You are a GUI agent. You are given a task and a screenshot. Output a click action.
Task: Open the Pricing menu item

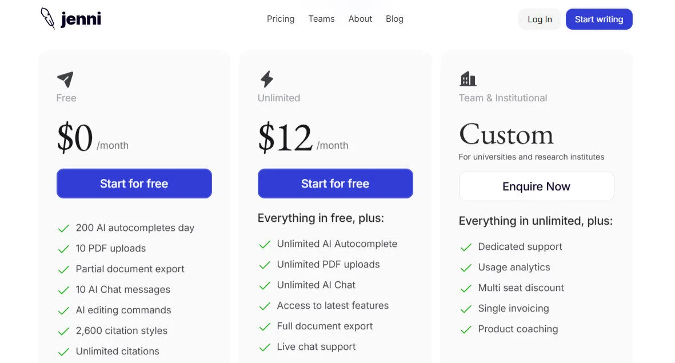(281, 19)
